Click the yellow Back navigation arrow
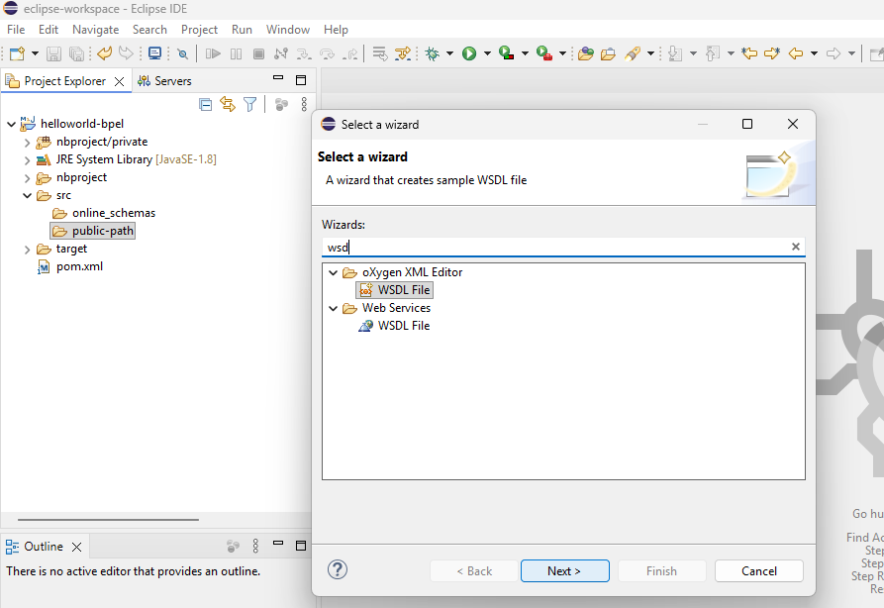This screenshot has height=608, width=884. point(796,53)
